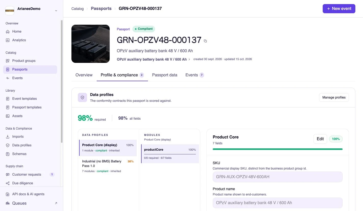
Task: Click the Event templates icon
Action: pyautogui.click(x=8, y=99)
